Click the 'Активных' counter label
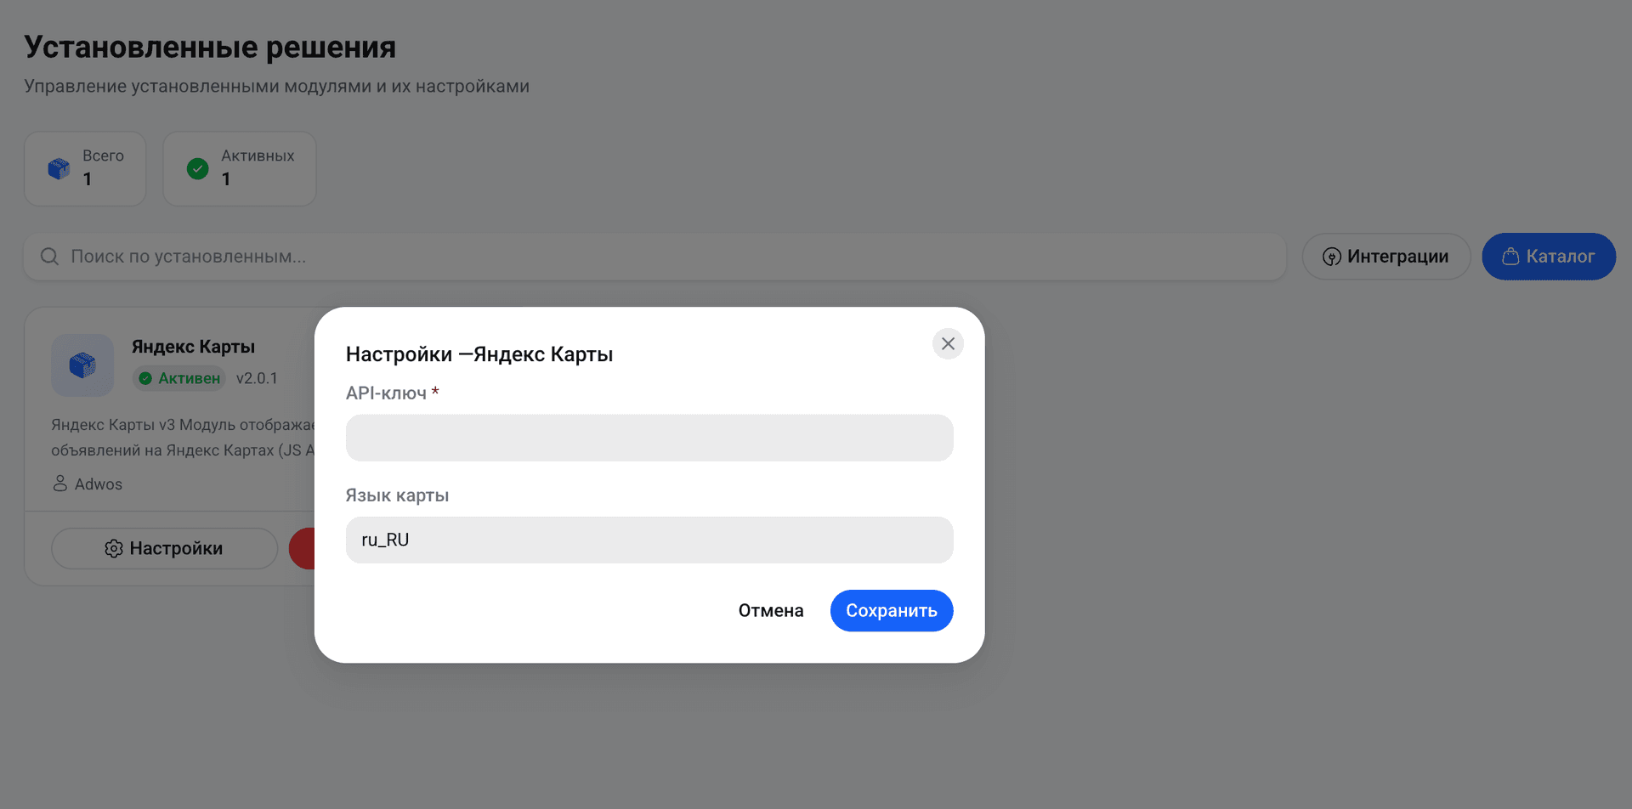The height and width of the screenshot is (809, 1632). (x=258, y=156)
